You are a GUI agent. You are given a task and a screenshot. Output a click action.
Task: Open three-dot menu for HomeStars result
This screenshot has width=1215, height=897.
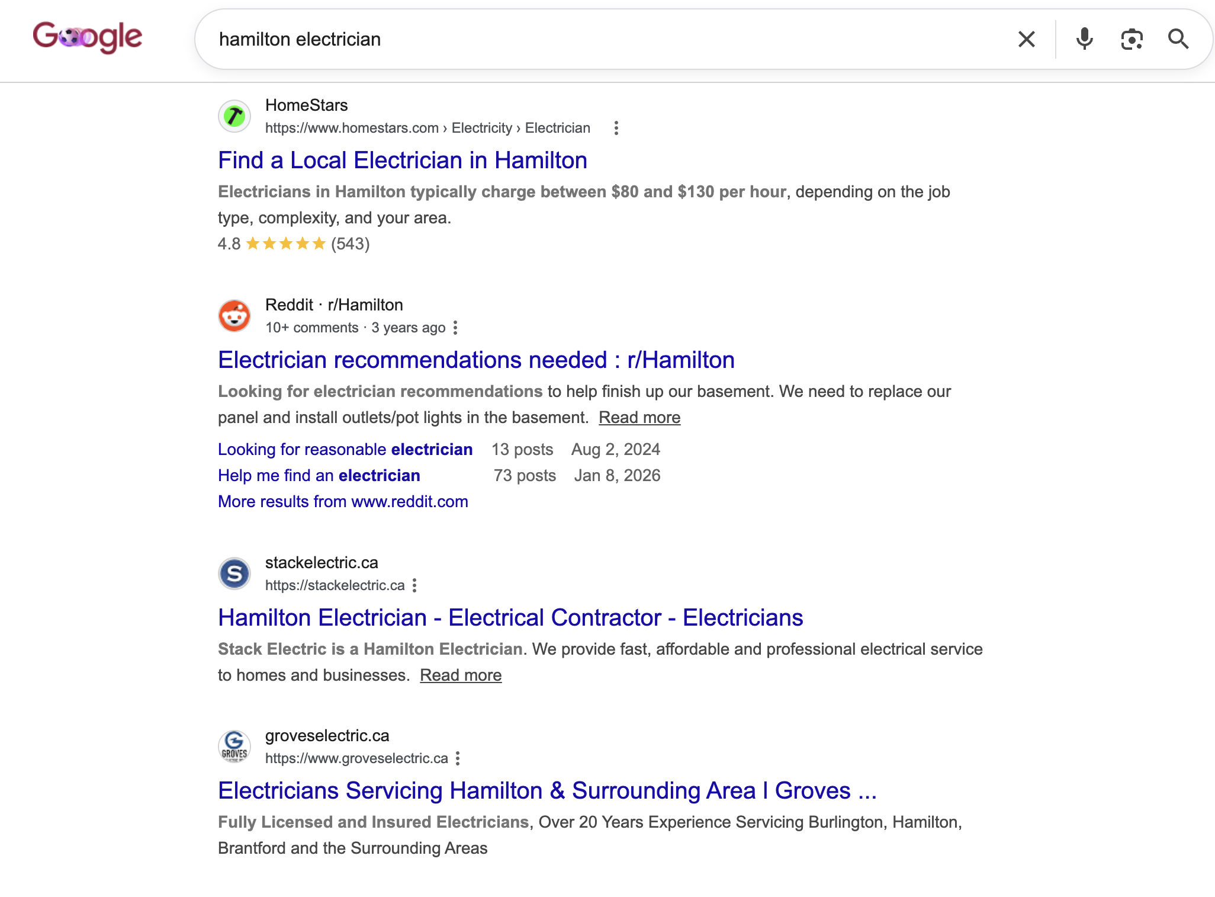616,128
